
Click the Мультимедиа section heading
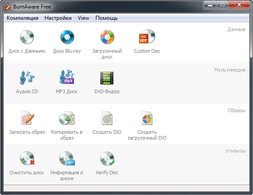[x=230, y=70]
